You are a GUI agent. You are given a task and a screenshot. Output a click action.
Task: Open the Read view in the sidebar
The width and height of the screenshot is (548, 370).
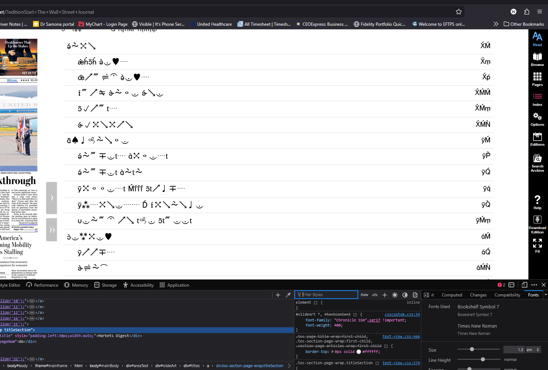pos(537,40)
